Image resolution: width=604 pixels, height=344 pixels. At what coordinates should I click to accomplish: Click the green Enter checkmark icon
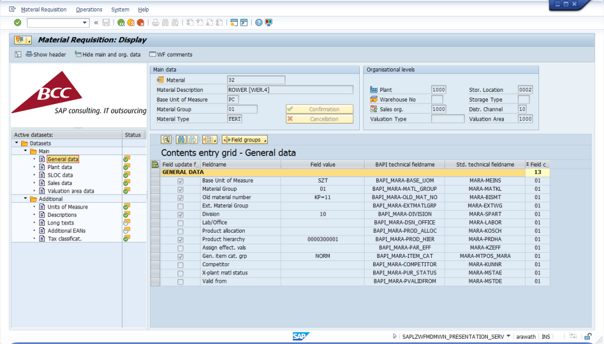point(17,23)
